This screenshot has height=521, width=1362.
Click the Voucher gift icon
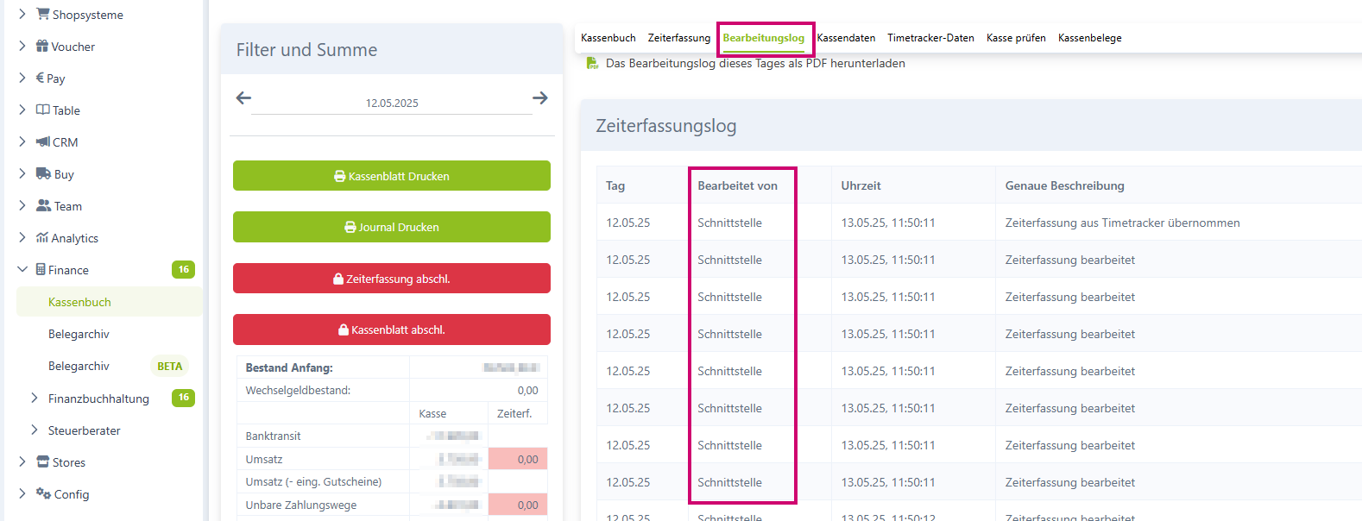[42, 46]
